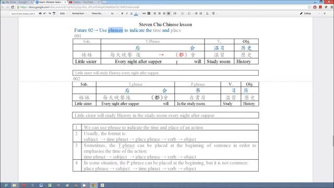The height and width of the screenshot is (188, 334).
Task: Click the red square extension icon
Action: pos(320,7)
